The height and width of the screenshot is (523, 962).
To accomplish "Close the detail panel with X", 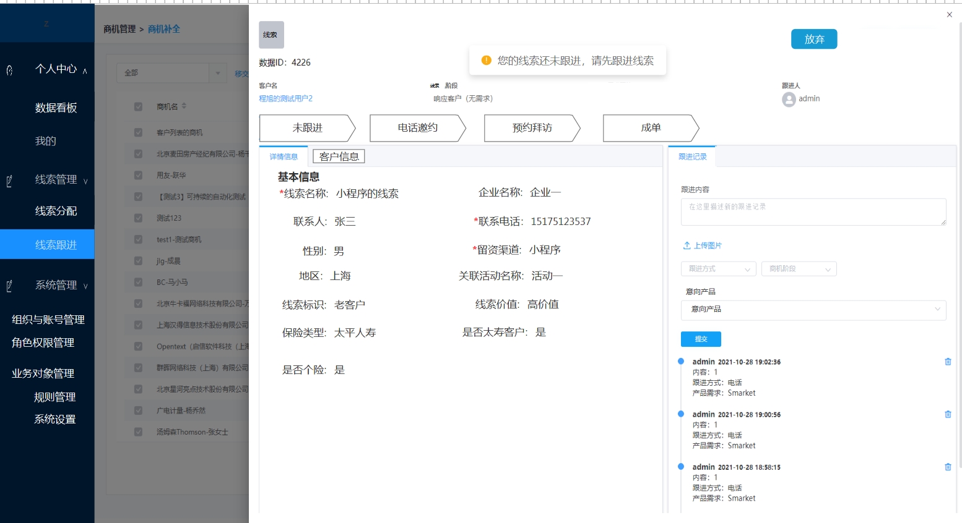I will [x=950, y=14].
